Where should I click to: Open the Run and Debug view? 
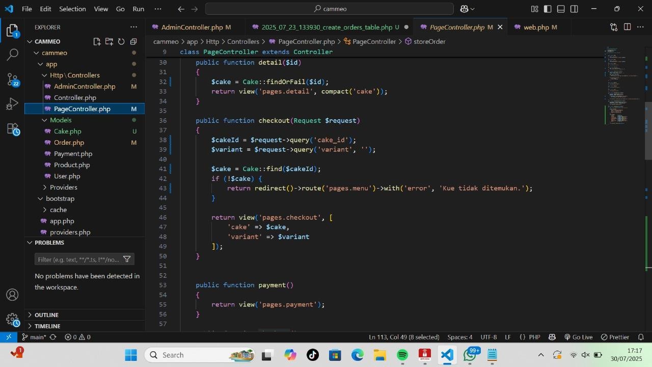[12, 104]
